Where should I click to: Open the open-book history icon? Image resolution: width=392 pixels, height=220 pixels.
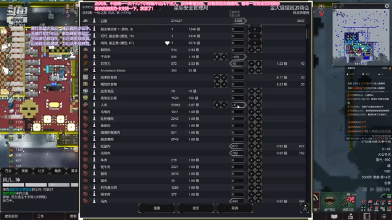click(334, 216)
